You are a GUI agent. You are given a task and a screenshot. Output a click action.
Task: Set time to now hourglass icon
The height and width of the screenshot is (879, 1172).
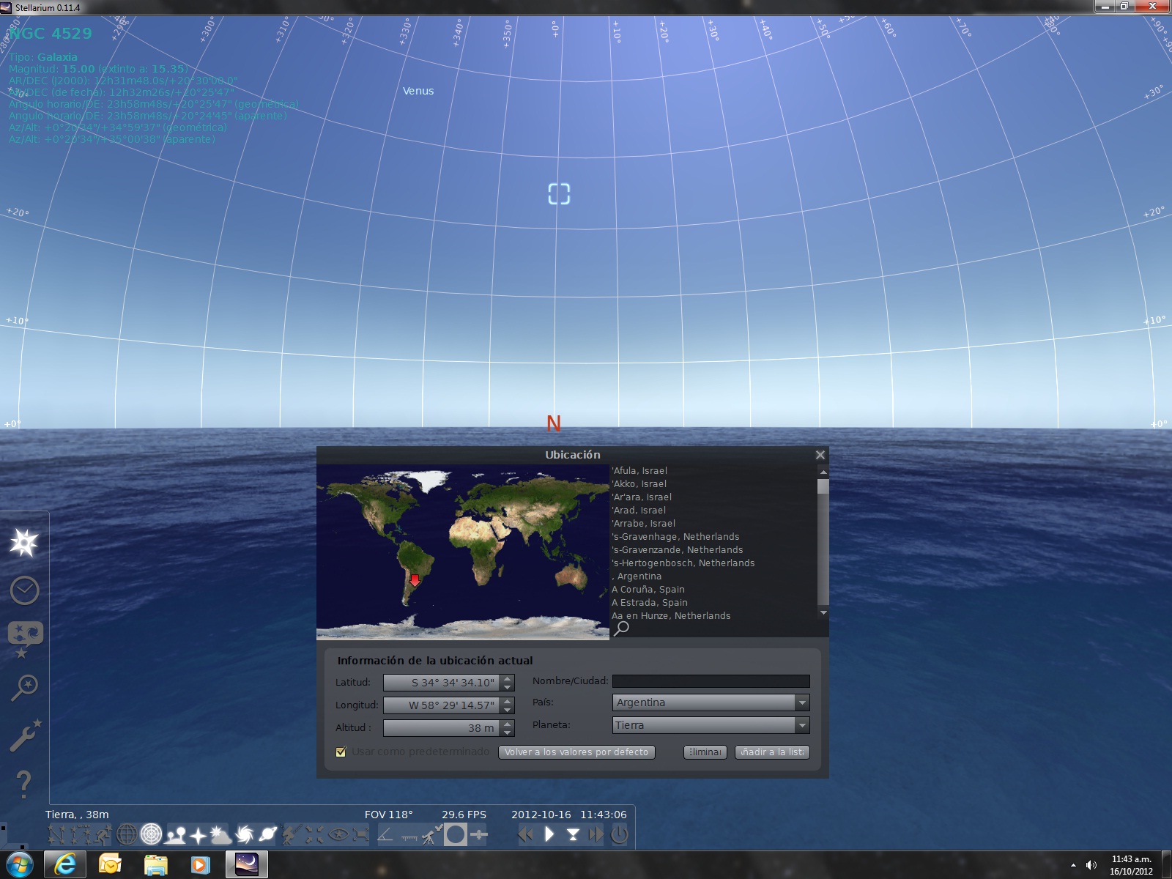[x=573, y=834]
